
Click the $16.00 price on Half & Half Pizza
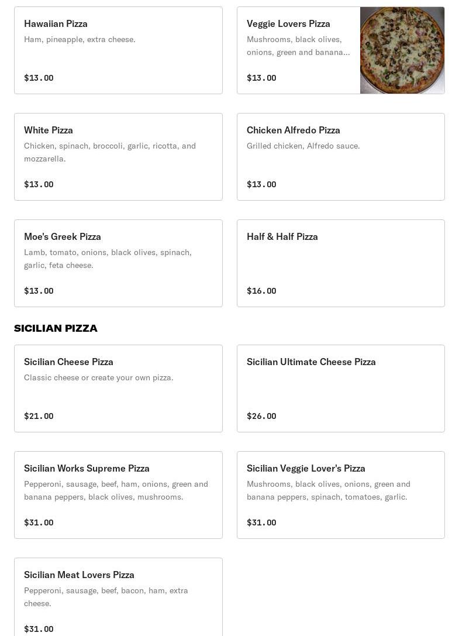click(x=261, y=291)
